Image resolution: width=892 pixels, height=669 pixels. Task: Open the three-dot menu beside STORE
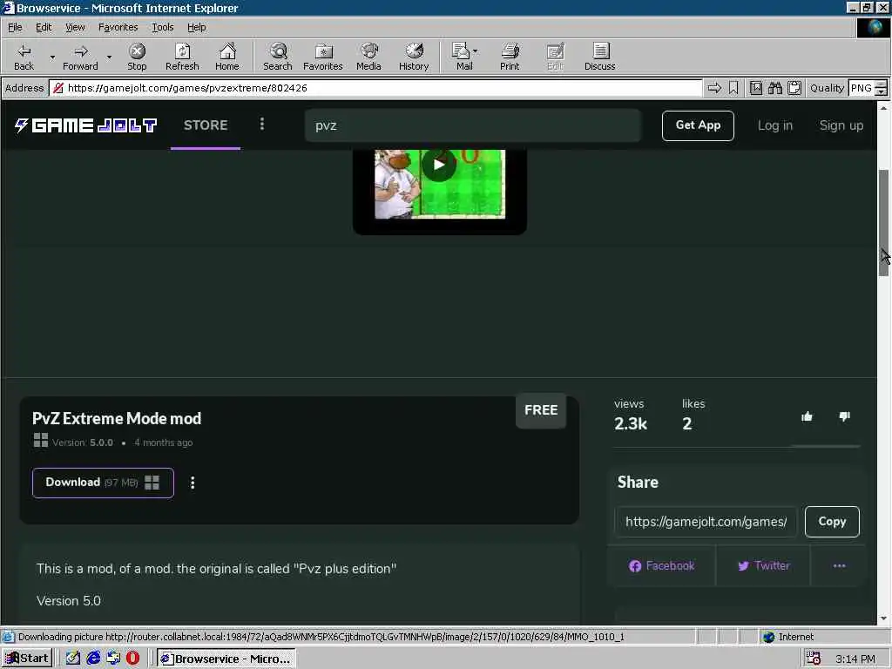261,124
